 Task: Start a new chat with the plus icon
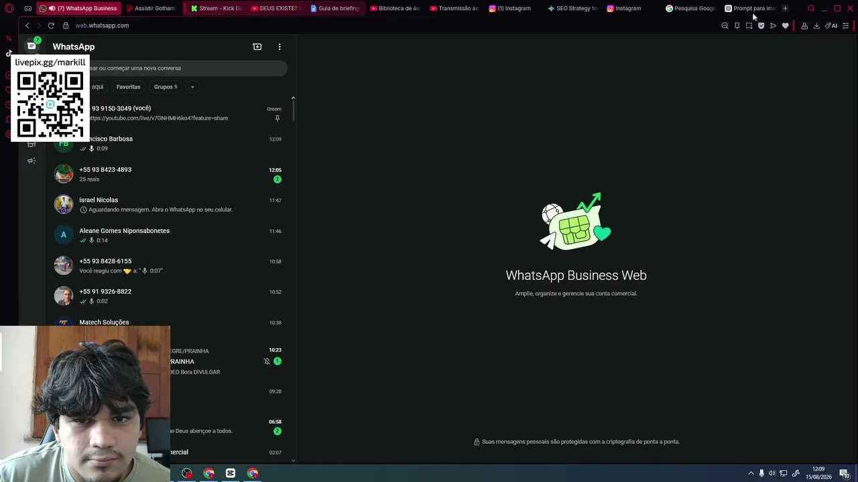point(257,47)
